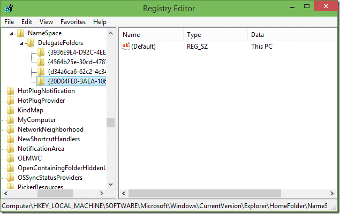Expand the MyComputer key
This screenshot has height=214, width=340.
pos(2,120)
